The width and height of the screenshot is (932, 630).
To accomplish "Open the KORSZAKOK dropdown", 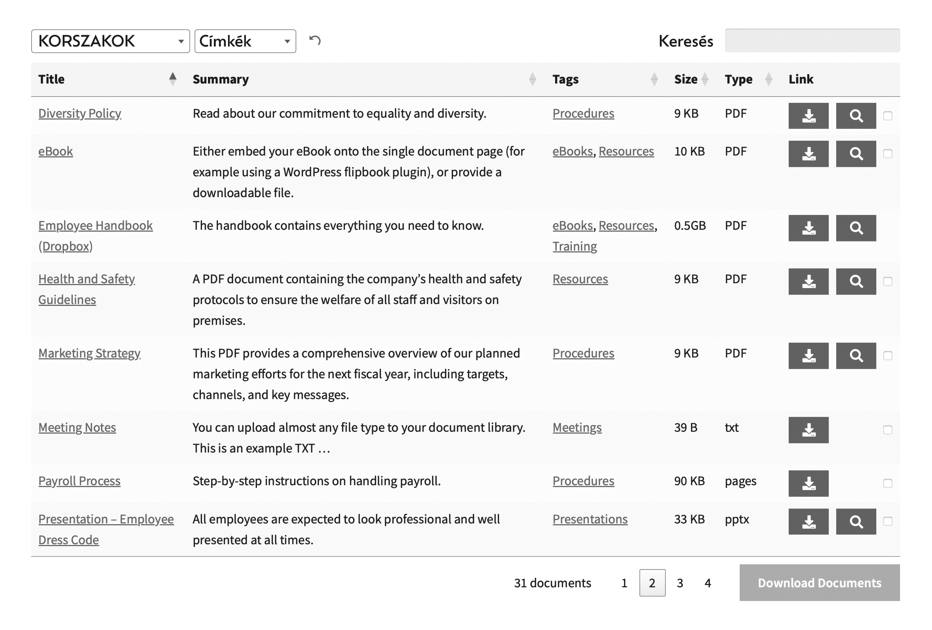I will click(110, 41).
